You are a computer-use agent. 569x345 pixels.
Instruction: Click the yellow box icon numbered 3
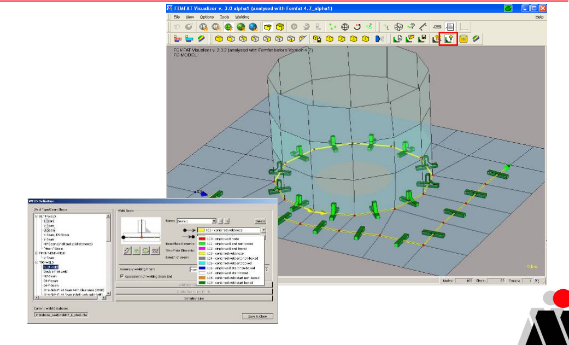(354, 39)
